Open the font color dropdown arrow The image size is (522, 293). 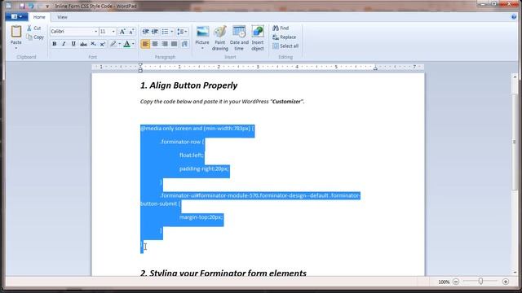133,44
